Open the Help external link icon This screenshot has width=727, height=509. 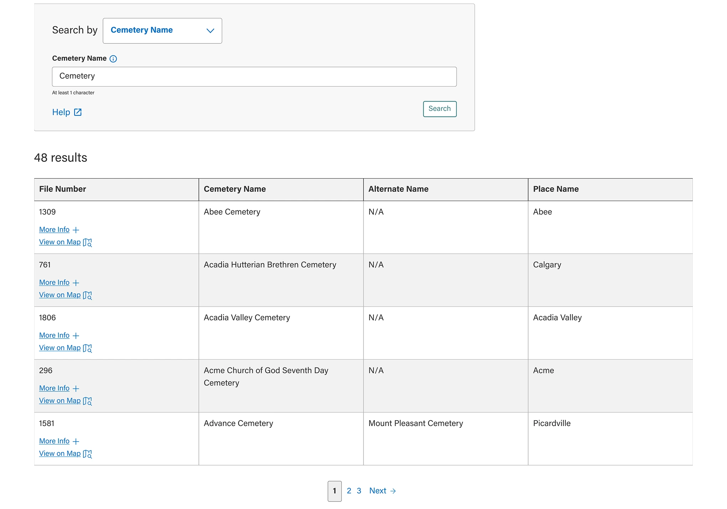click(78, 112)
